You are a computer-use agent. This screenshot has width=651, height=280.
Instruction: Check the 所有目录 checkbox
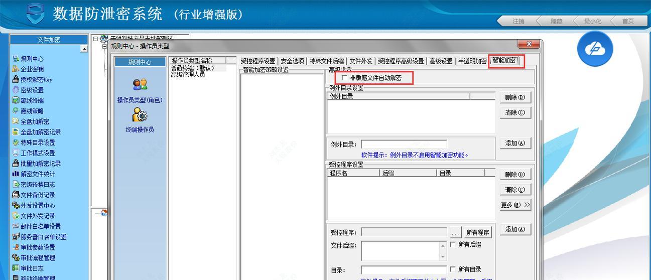click(453, 269)
